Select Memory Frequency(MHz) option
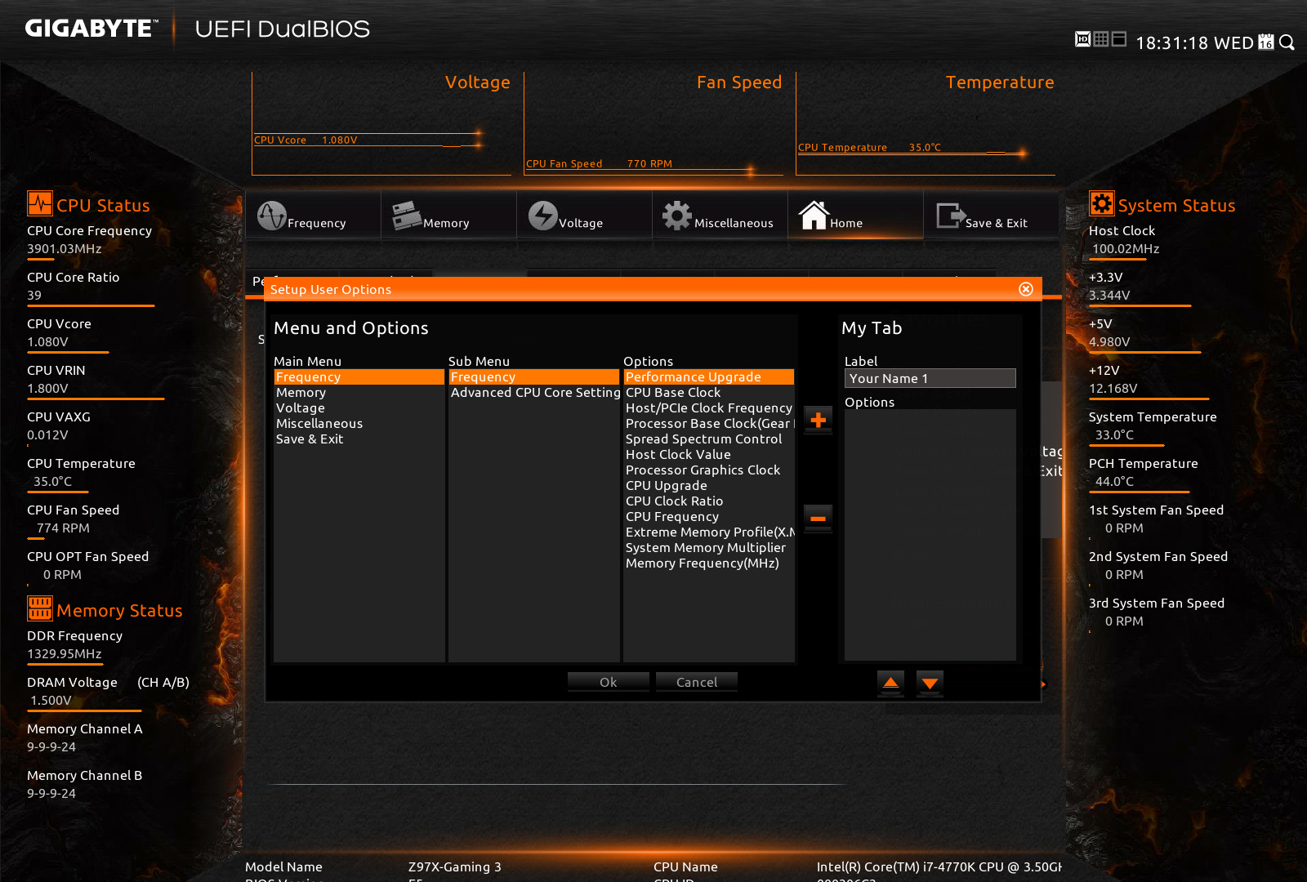Screen dimensions: 1307x882 tap(709, 563)
